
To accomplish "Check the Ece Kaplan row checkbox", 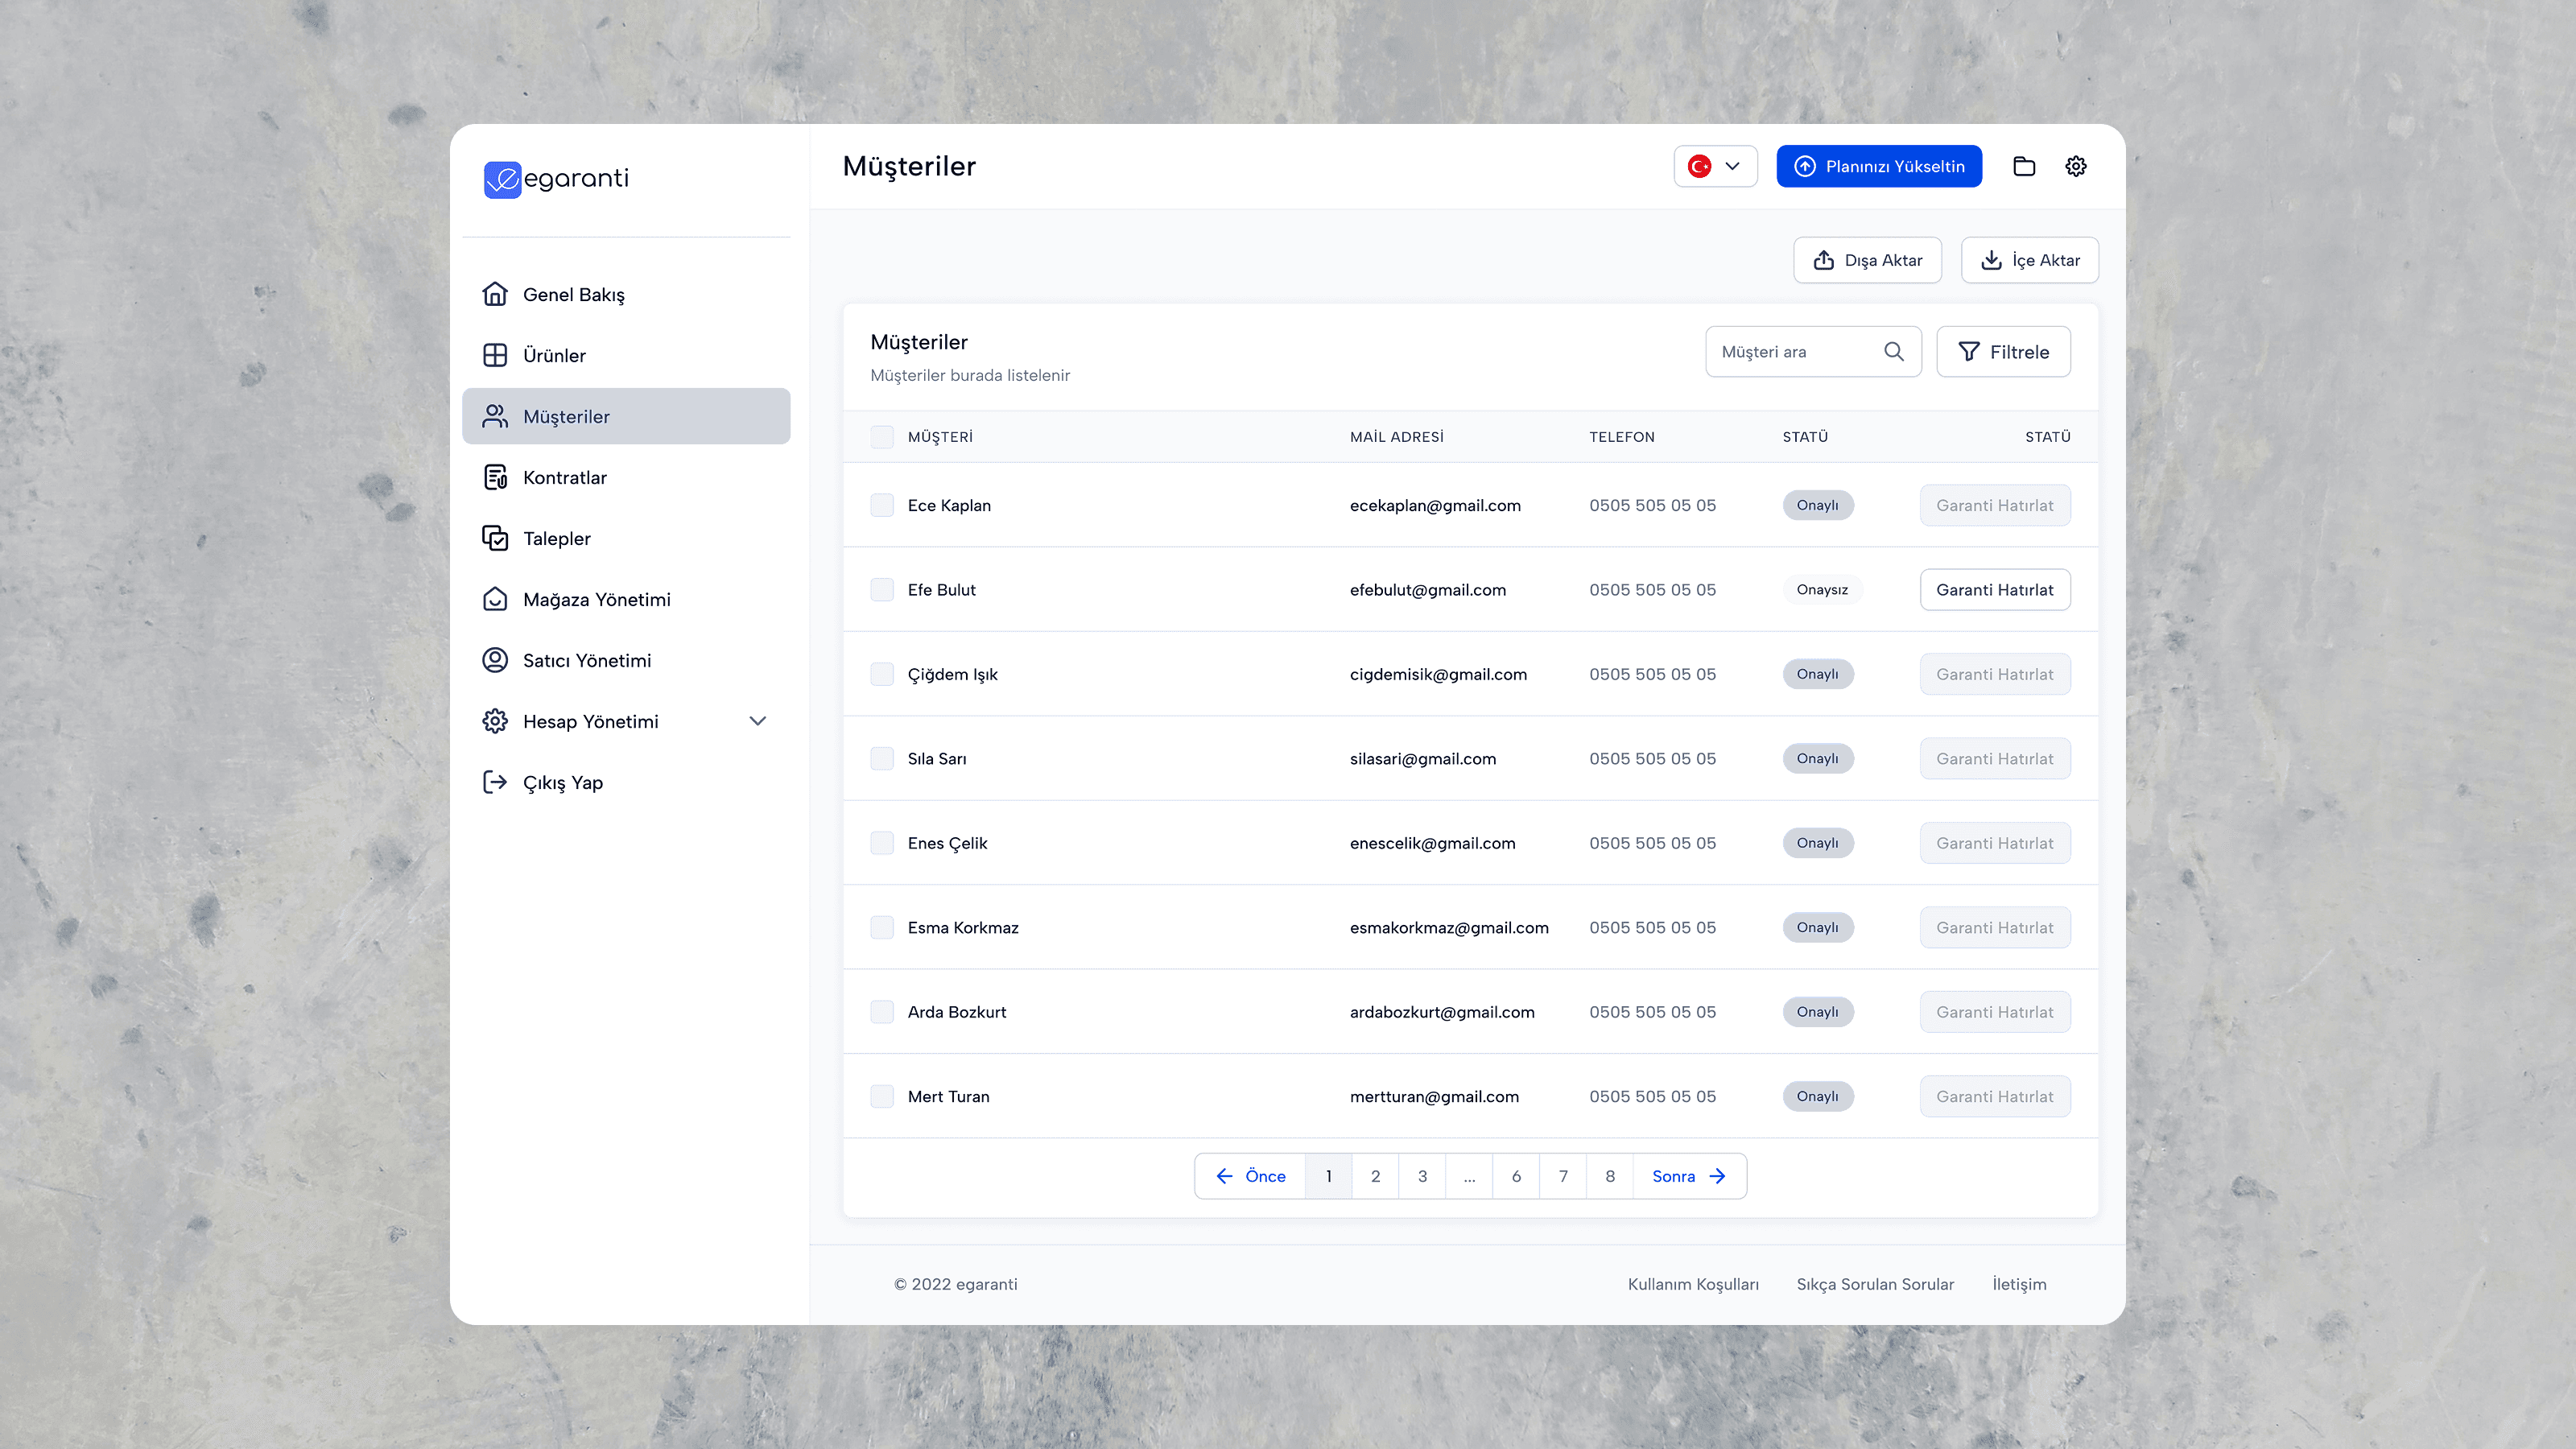I will [x=881, y=505].
